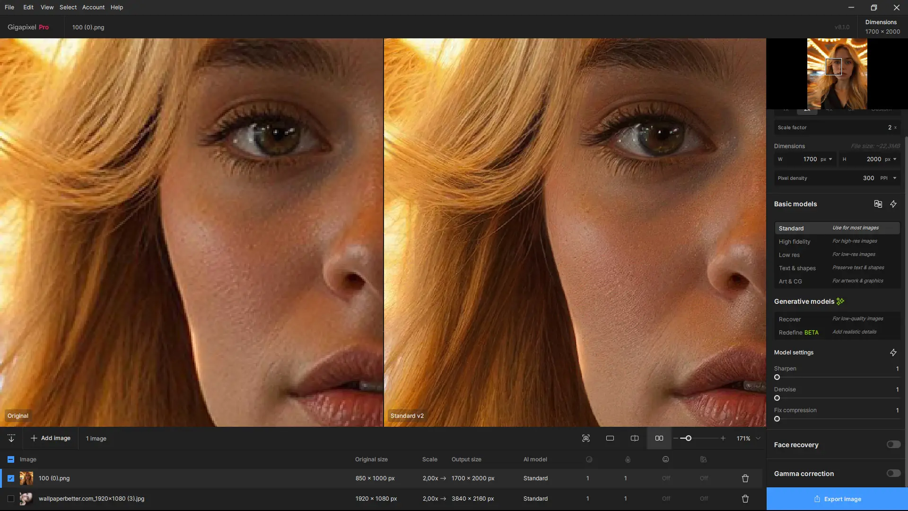Click the auto lightning icon next to Basic models
908x511 pixels.
(x=893, y=204)
